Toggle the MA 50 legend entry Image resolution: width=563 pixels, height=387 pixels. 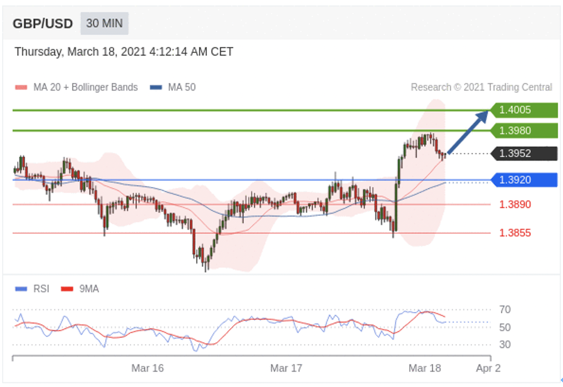tap(173, 87)
